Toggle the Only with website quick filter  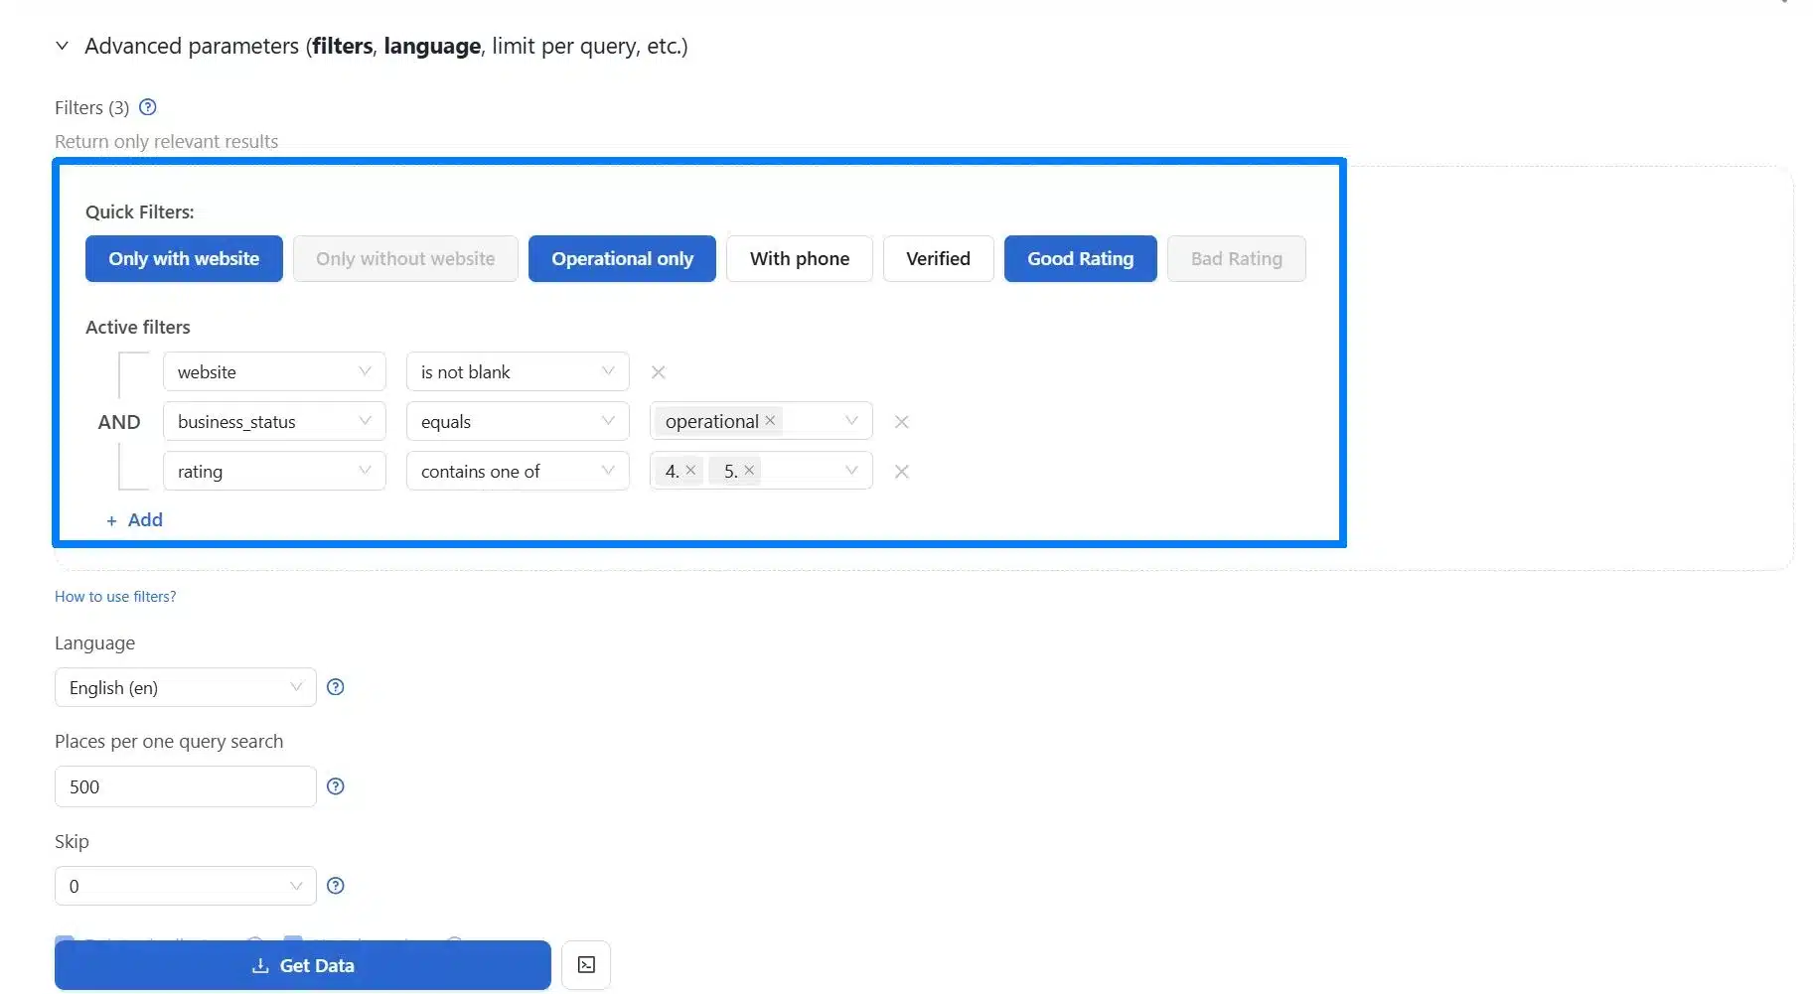pyautogui.click(x=184, y=259)
